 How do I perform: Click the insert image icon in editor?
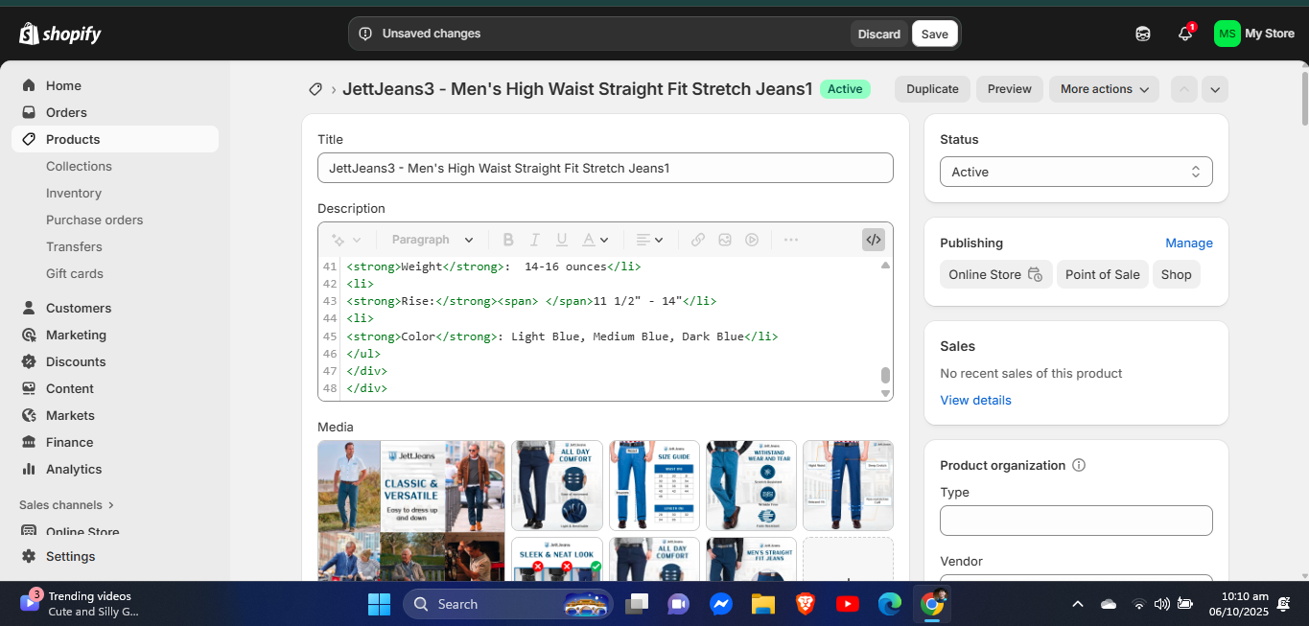(725, 240)
